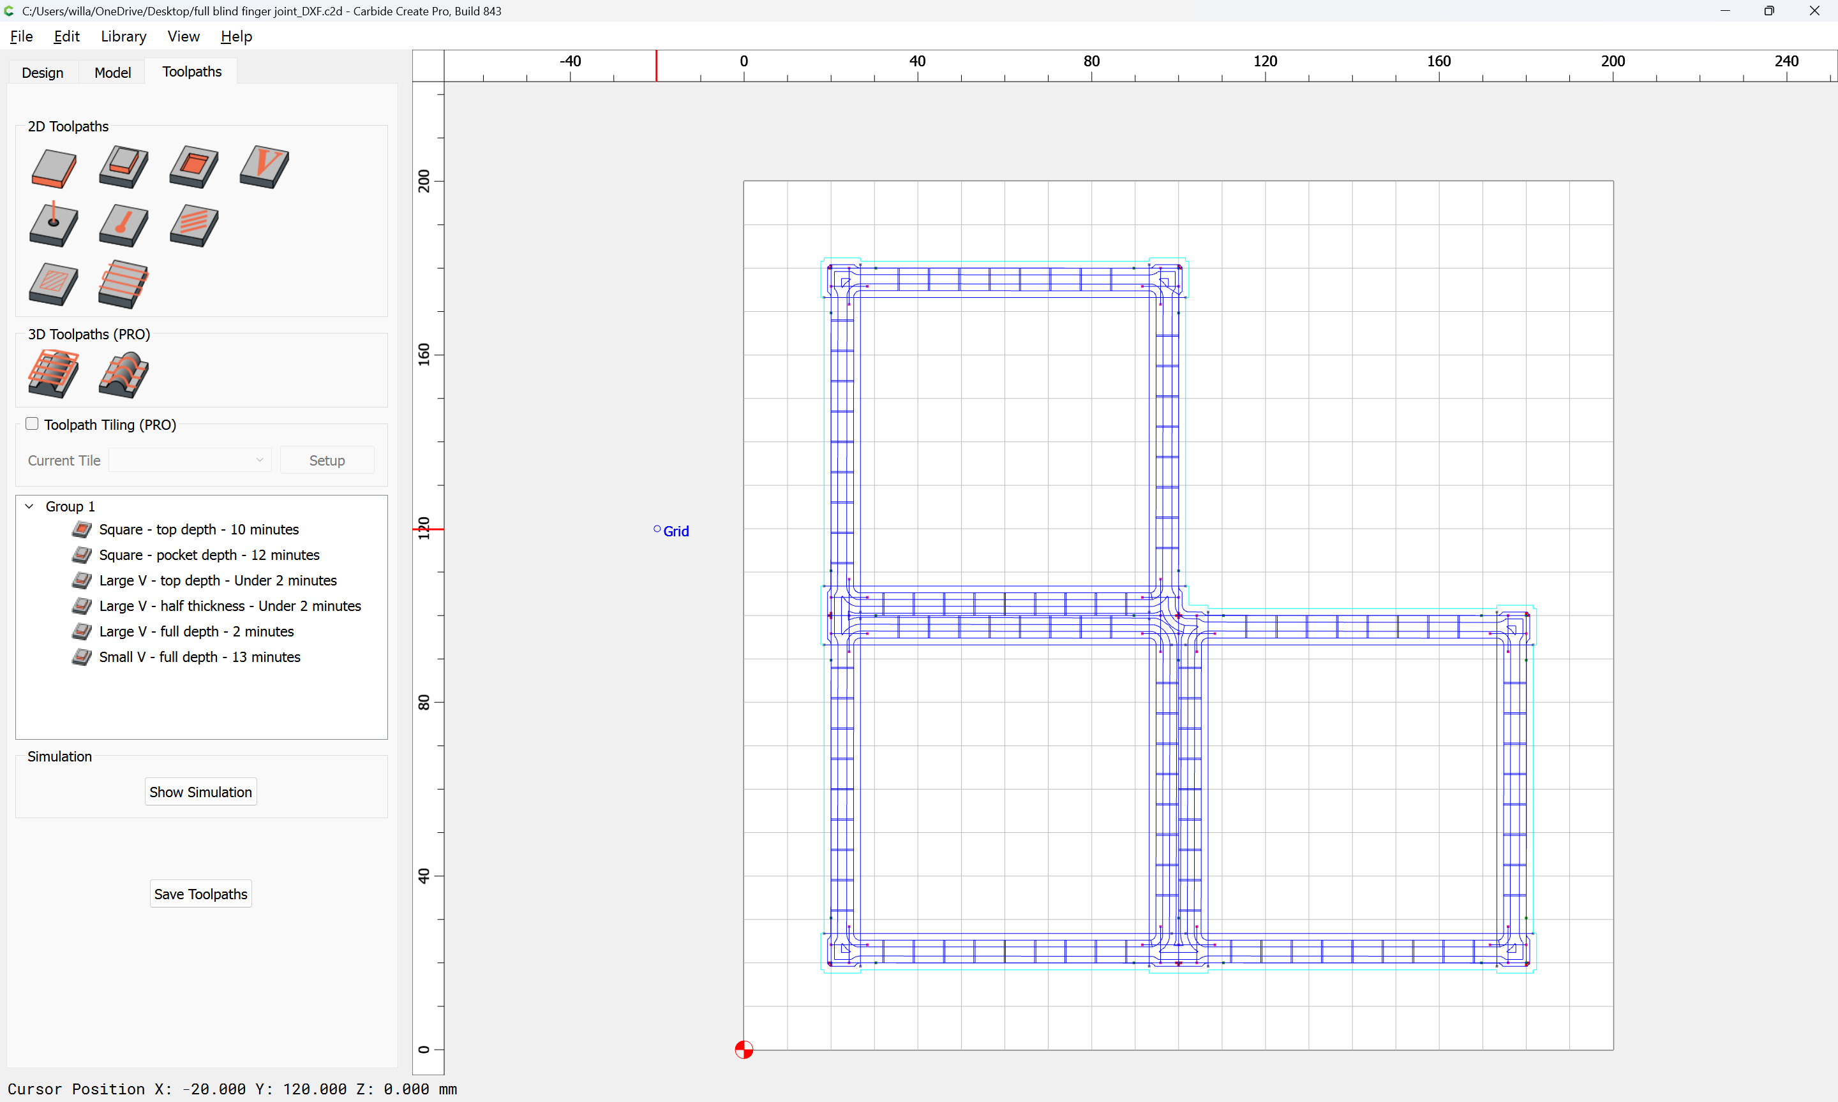
Task: Open the Library menu
Action: coord(123,36)
